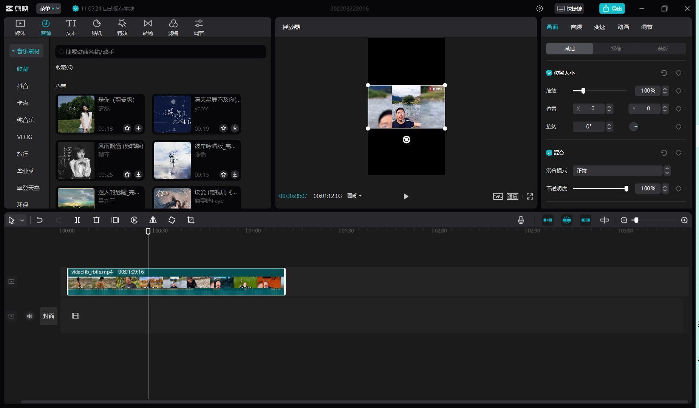The height and width of the screenshot is (408, 699).
Task: Click the 不透明度 opacity slider handle
Action: click(626, 189)
